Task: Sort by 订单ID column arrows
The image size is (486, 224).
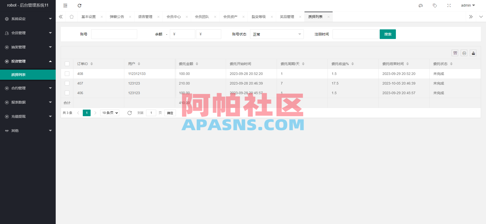Action: (92, 64)
